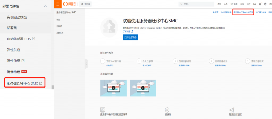This screenshot has height=119, width=272.
Task: Collapse the 部署与弹性 section
Action: click(x=45, y=6)
